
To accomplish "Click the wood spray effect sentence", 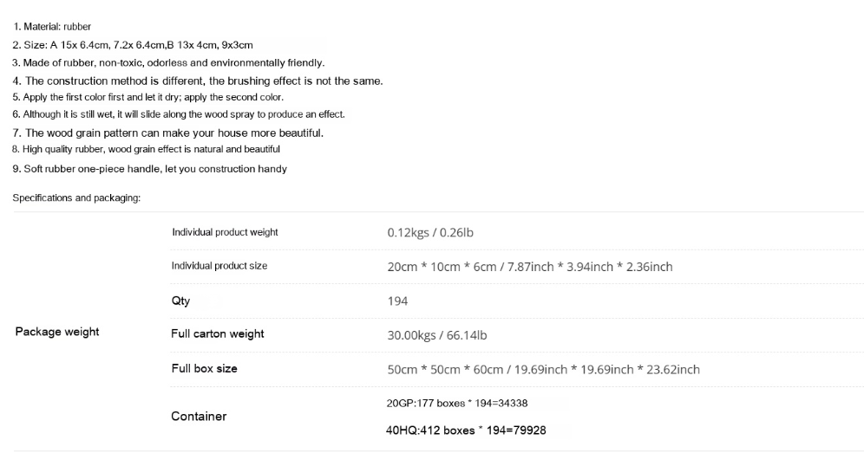I will [178, 114].
